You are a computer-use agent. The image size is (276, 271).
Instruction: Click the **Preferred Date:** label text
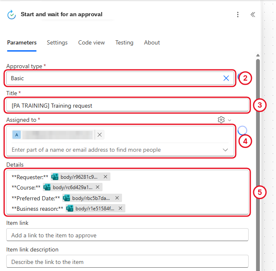[x=36, y=198]
